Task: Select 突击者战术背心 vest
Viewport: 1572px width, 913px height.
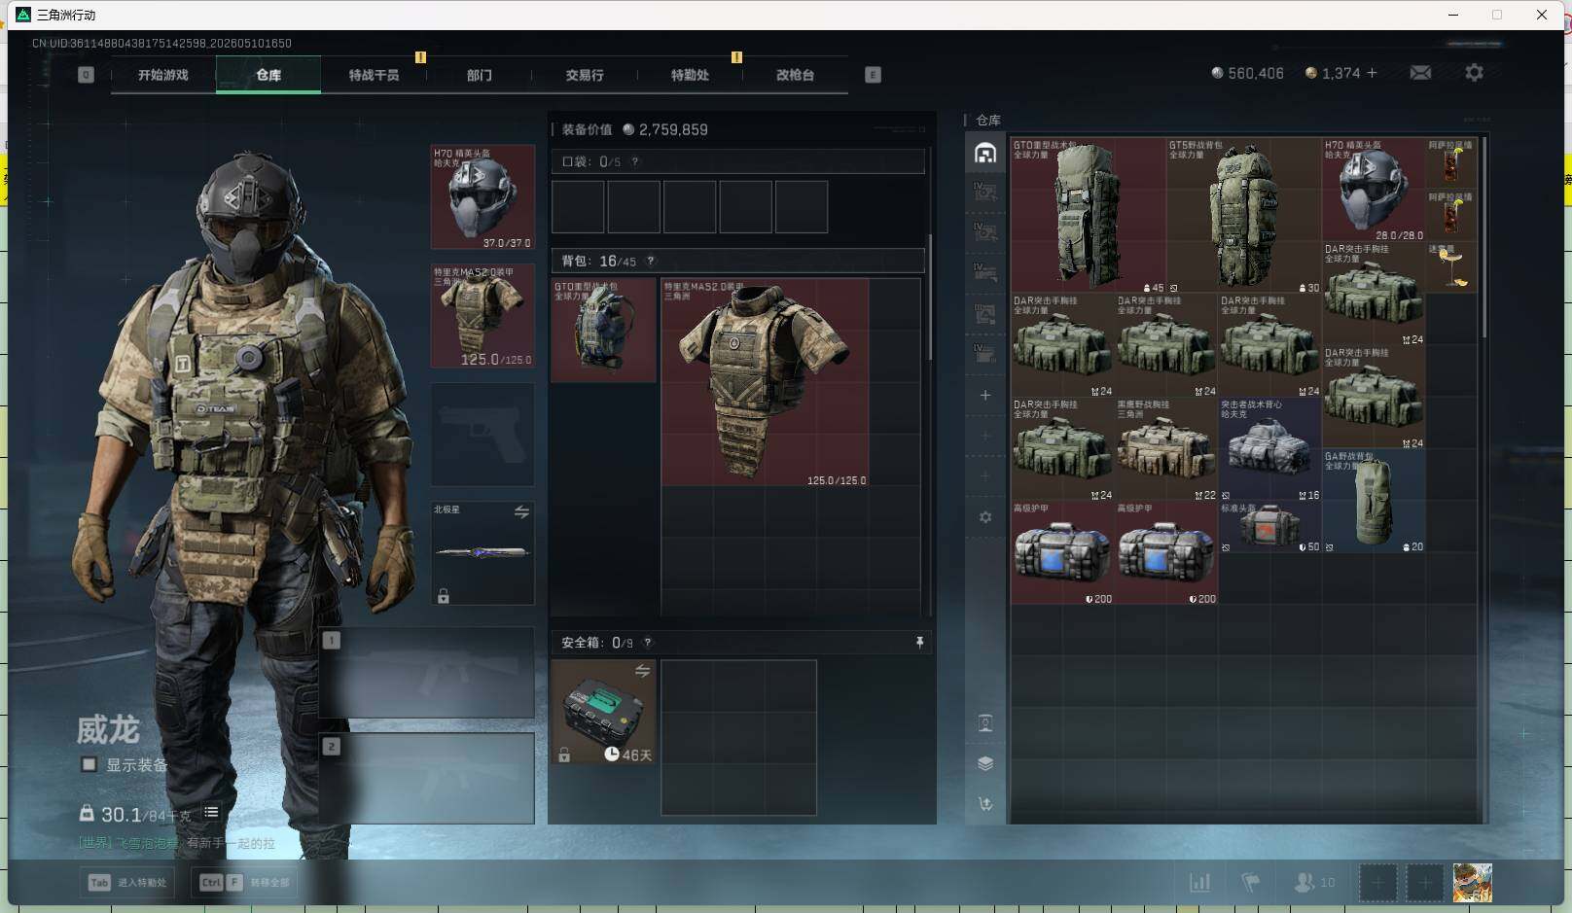Action: coord(1269,448)
